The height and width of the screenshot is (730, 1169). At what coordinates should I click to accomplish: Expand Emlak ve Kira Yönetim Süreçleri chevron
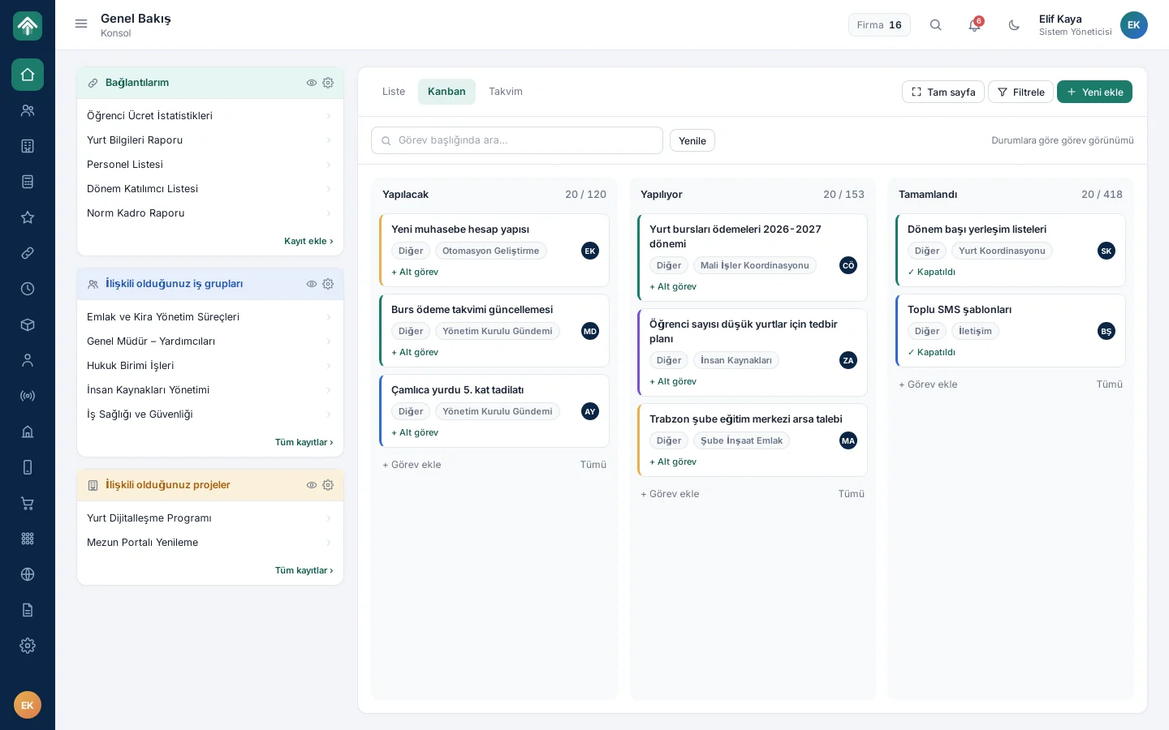click(x=329, y=317)
